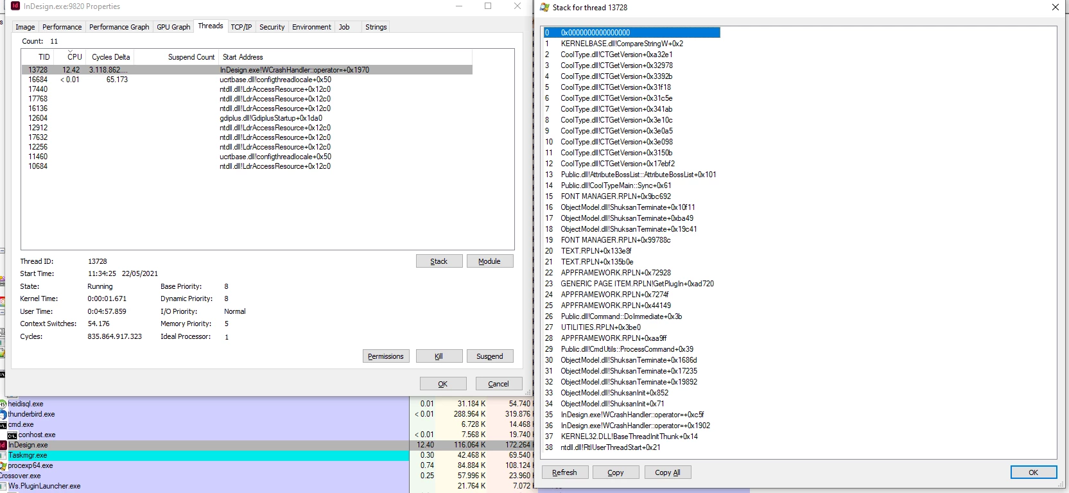This screenshot has width=1069, height=493.
Task: Close the Stack for thread window
Action: pos(1056,7)
